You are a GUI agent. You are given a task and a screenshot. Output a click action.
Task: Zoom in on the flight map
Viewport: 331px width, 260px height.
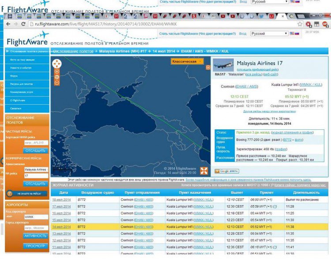click(x=56, y=71)
